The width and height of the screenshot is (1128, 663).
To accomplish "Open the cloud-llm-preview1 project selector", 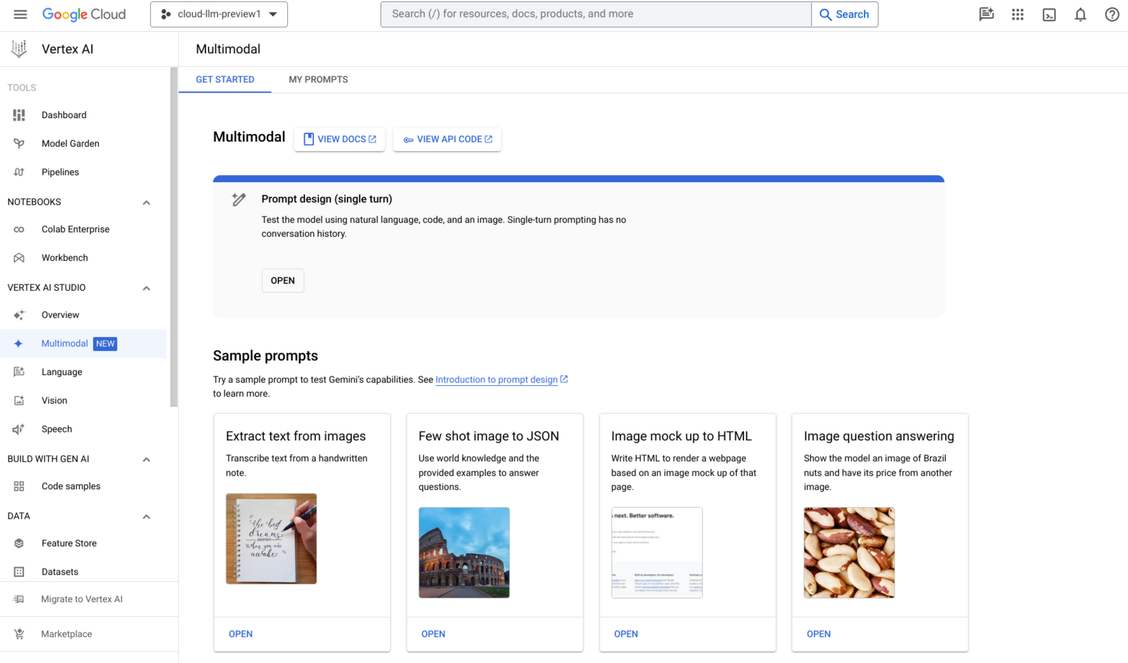I will coord(218,14).
